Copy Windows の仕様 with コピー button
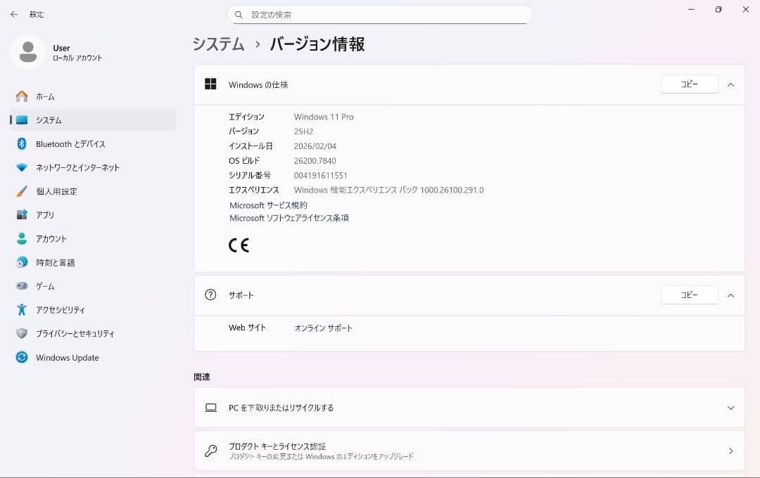760x478 pixels. pos(689,84)
